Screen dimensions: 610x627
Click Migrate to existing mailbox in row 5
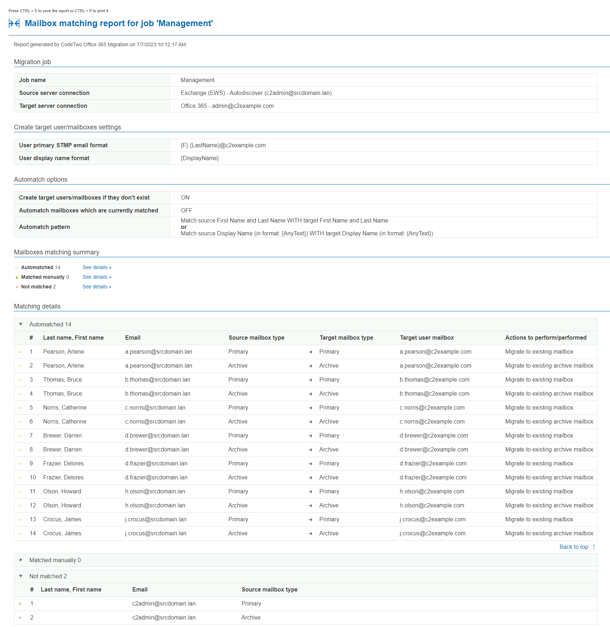coord(539,408)
